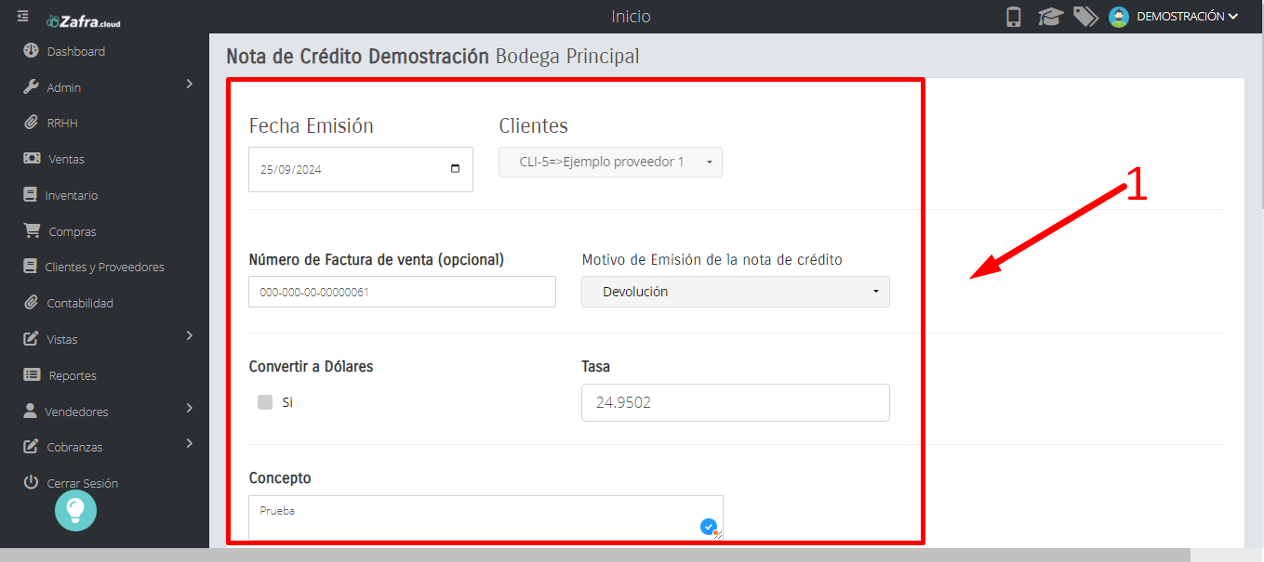Click the Admin wrench icon
The width and height of the screenshot is (1264, 562).
(x=31, y=87)
